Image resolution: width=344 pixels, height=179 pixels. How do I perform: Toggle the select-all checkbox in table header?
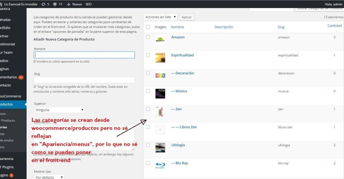coord(148,27)
